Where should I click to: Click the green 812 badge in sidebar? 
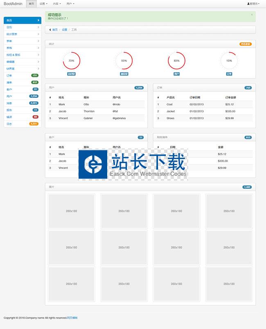point(35,82)
